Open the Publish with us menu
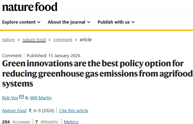This screenshot has width=193, height=124. 114,22
